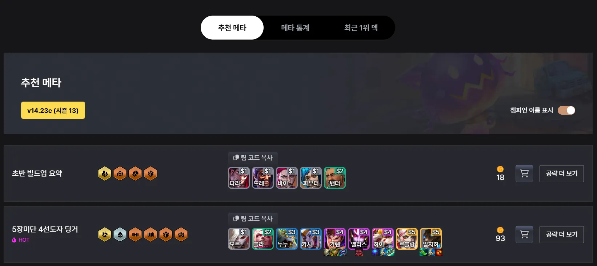Screen dimensions: 597x266
Task: Toggle 챔피언 이름 표시 switch
Action: pos(566,110)
